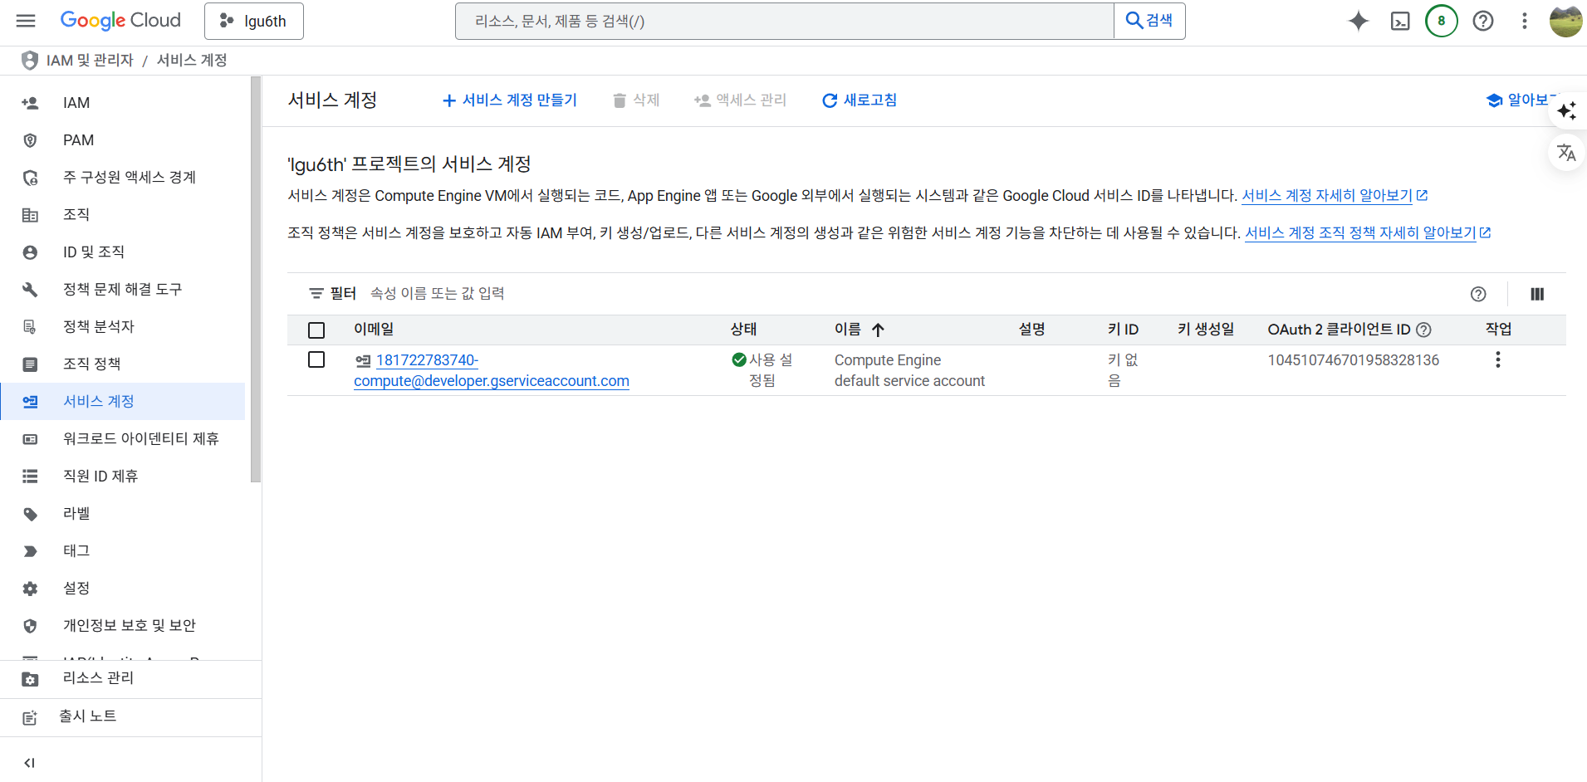Toggle the select-all header checkbox
This screenshot has height=782, width=1587.
coord(316,330)
